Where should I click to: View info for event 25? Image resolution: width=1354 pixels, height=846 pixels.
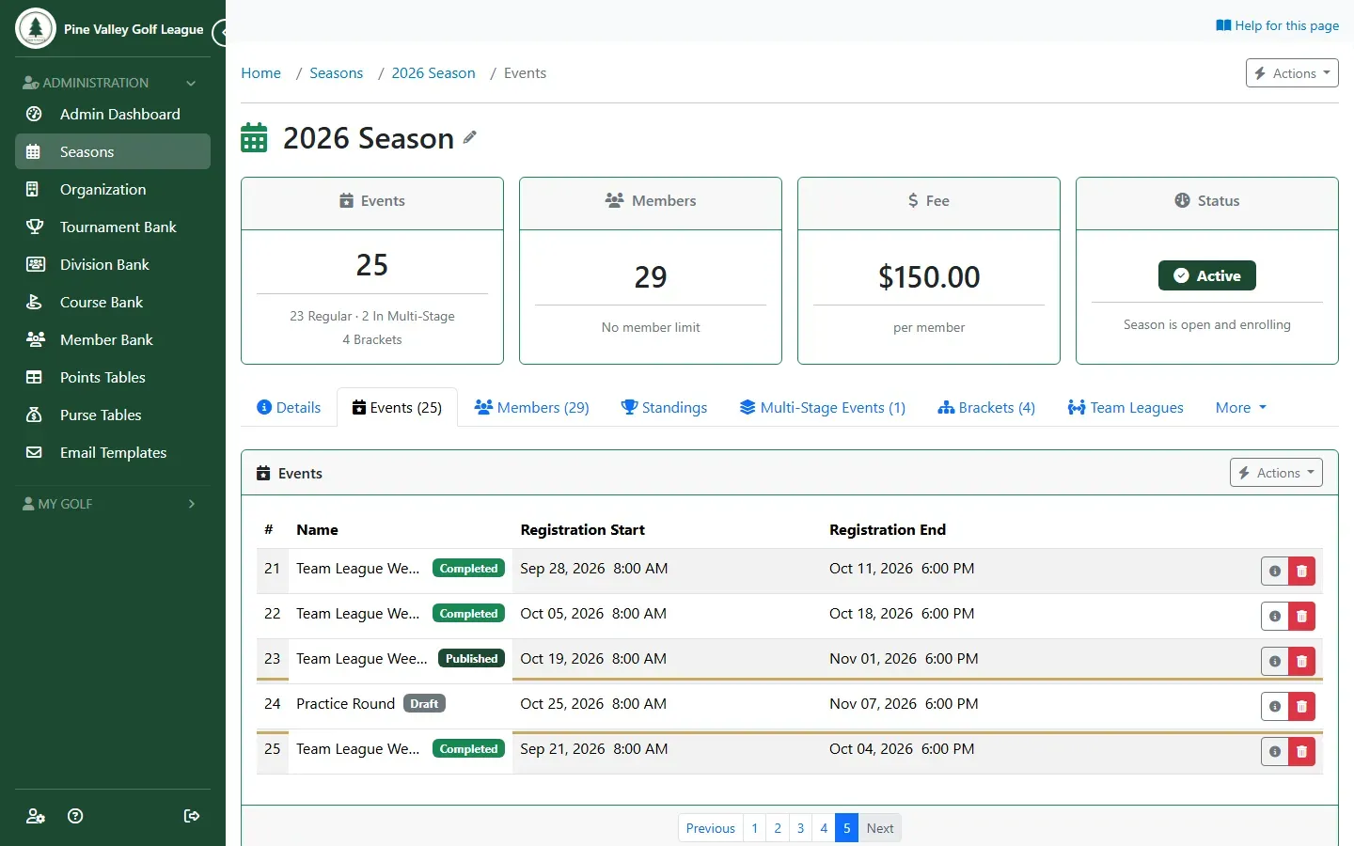pos(1275,751)
